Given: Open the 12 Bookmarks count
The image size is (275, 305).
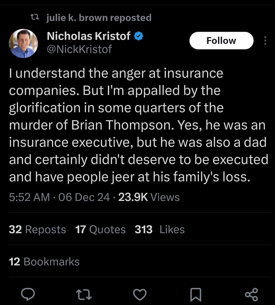Looking at the screenshot, I should point(44,261).
